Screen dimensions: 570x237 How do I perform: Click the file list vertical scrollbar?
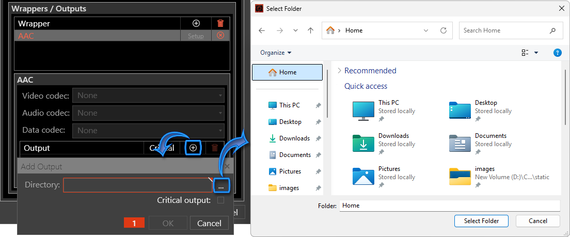pos(565,98)
